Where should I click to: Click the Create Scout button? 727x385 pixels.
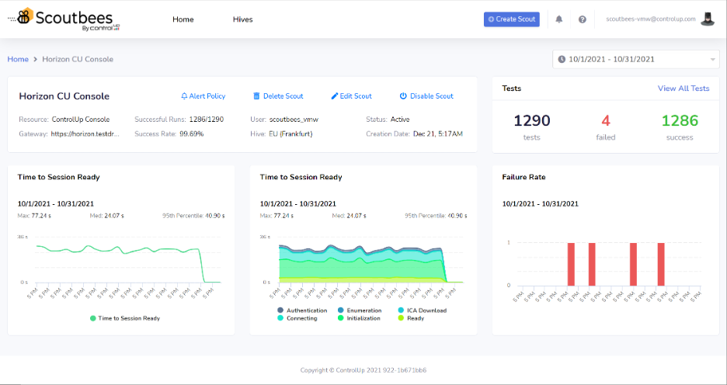pos(511,19)
